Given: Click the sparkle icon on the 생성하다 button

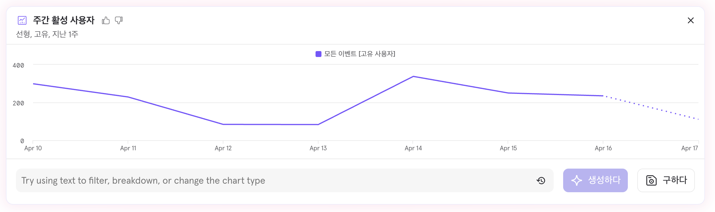Looking at the screenshot, I should [576, 180].
